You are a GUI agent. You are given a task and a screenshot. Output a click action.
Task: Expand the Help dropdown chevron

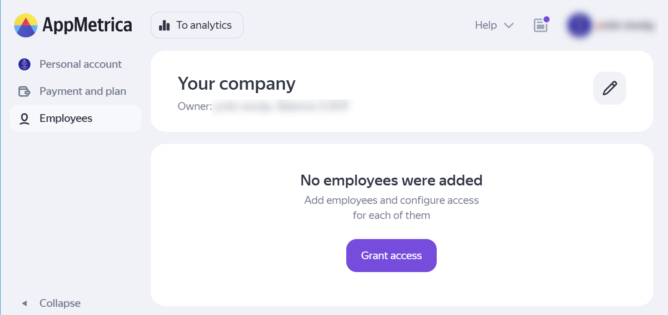point(509,25)
